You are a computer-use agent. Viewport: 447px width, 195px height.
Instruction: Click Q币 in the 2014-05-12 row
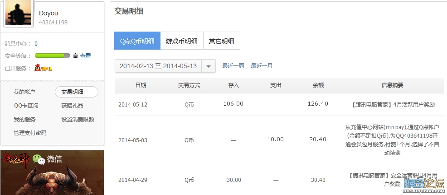189,104
